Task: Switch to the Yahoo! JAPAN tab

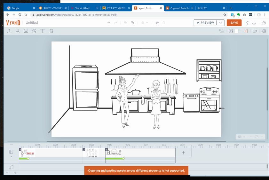Action: [x=84, y=8]
